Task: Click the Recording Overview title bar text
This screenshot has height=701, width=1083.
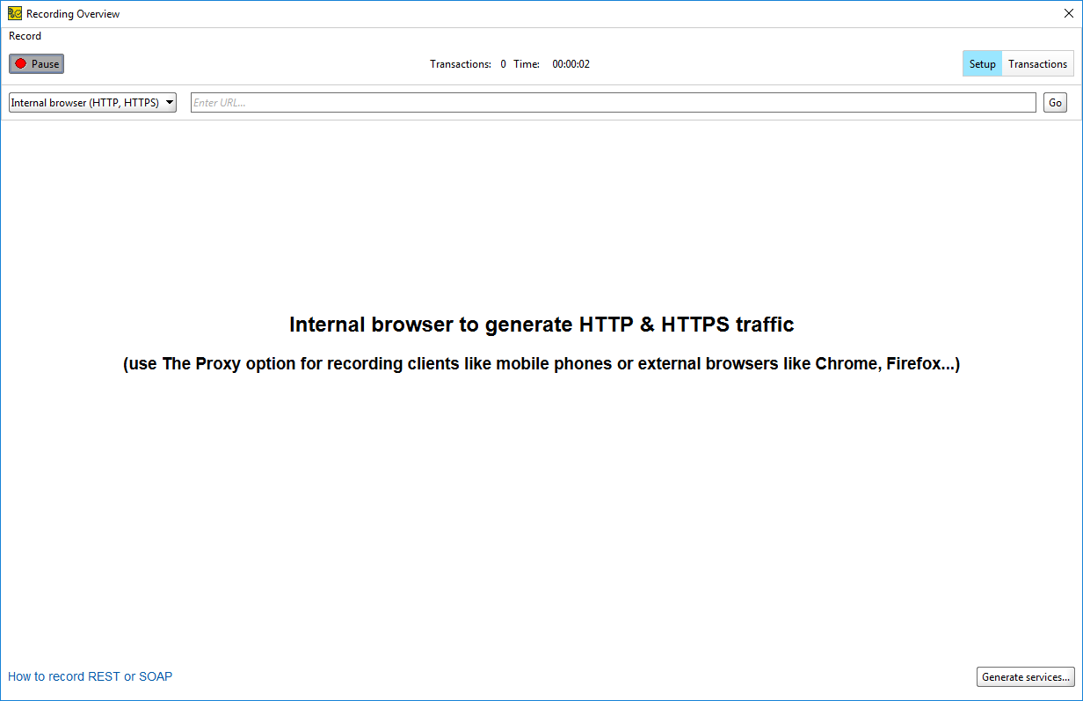Action: click(73, 14)
